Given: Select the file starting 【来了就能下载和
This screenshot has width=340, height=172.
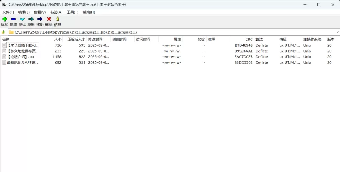Looking at the screenshot, I should (23, 45).
